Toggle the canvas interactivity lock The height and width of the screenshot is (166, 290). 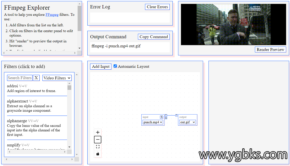coord(98,154)
